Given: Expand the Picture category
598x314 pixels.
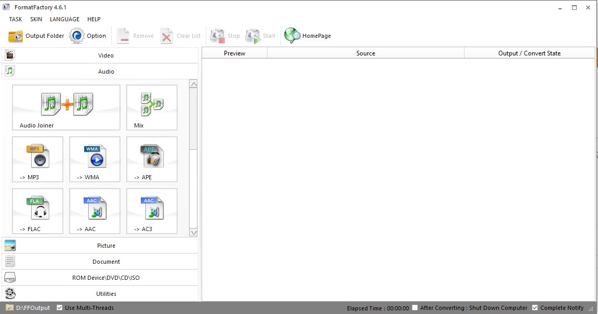Looking at the screenshot, I should click(x=100, y=246).
